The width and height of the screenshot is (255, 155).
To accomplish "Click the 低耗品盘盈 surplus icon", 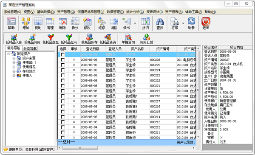I will pos(51,39).
